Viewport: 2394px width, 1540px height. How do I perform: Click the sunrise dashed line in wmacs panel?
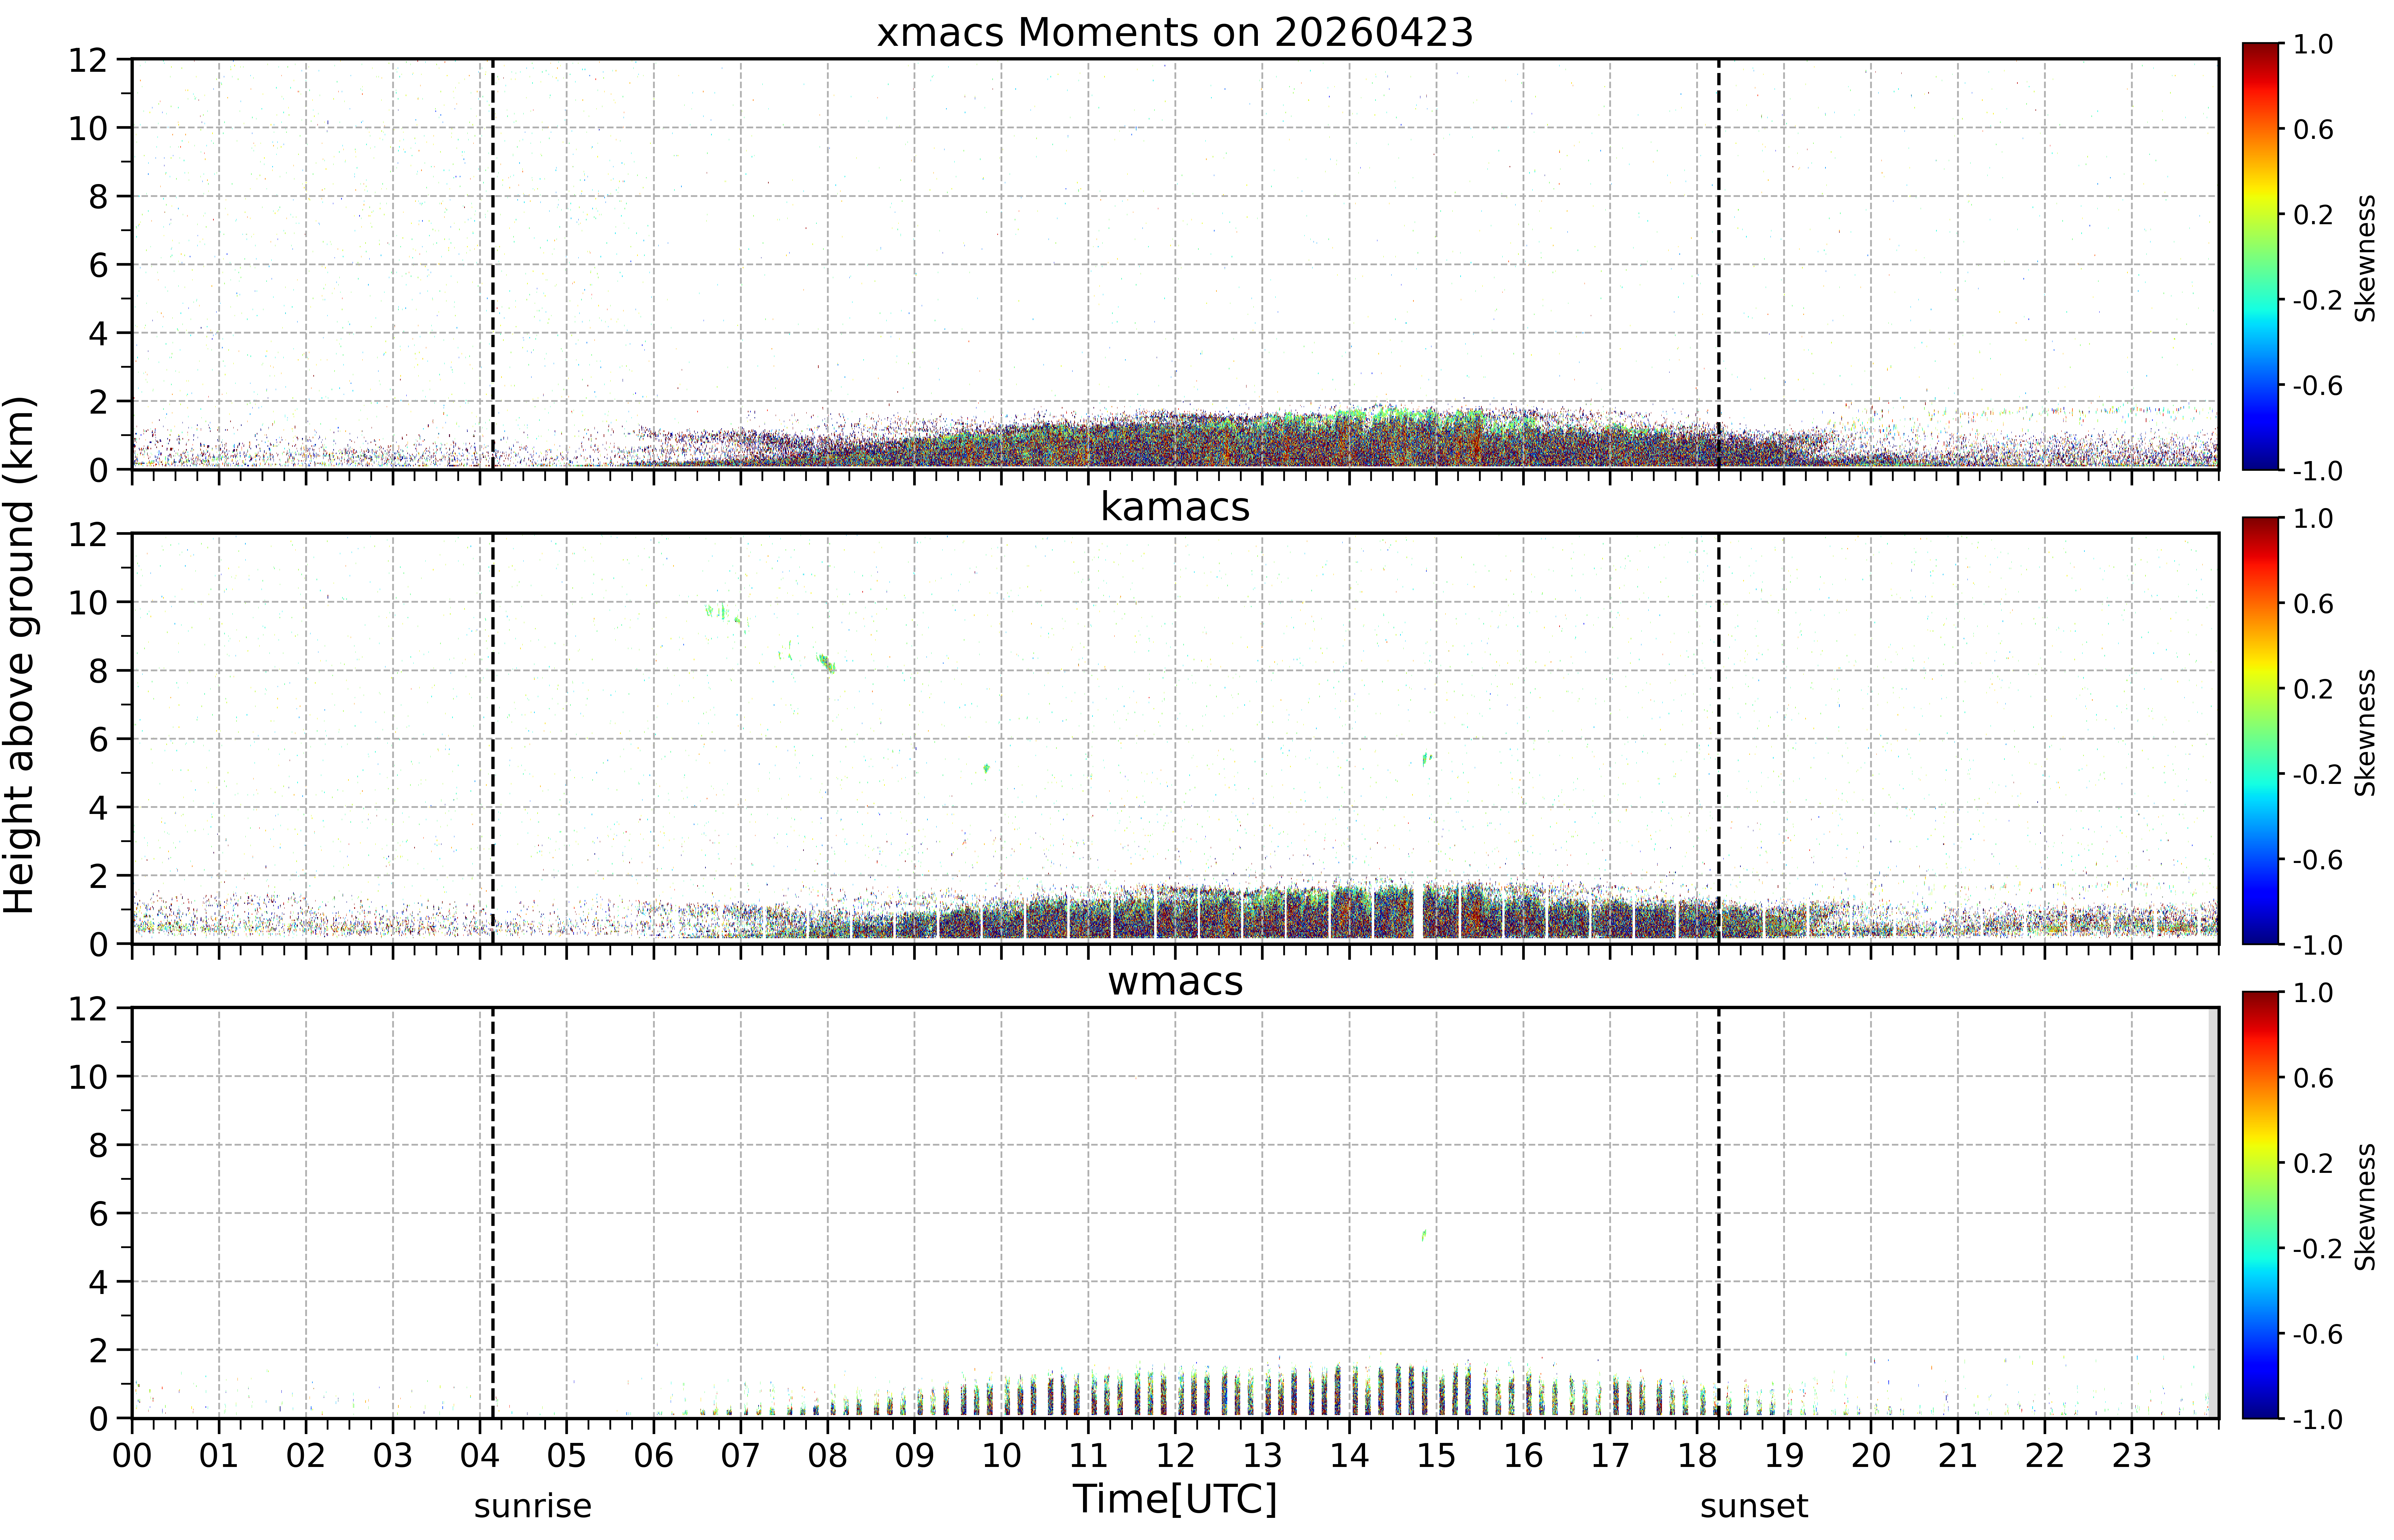493,1213
